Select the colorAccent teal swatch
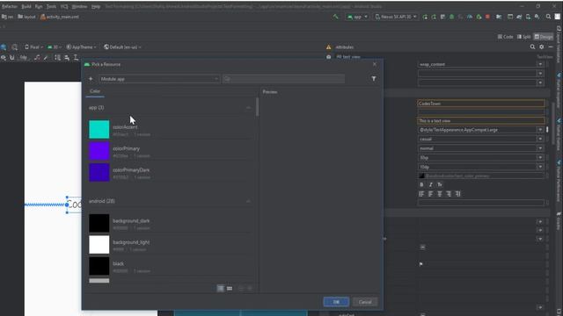The width and height of the screenshot is (563, 316). tap(99, 129)
